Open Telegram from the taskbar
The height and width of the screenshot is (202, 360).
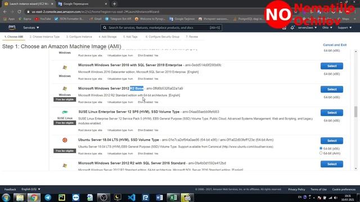coord(48,198)
